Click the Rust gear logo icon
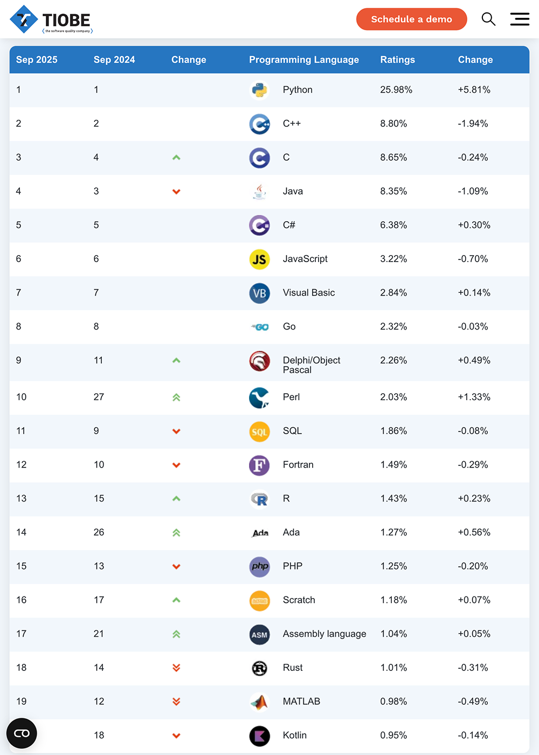Image resolution: width=539 pixels, height=755 pixels. click(x=259, y=668)
